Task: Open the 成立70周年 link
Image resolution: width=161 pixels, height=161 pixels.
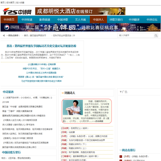Action: (x=42, y=81)
